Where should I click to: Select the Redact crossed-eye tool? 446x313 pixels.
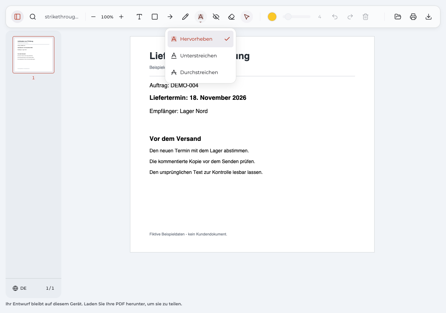coord(216,17)
